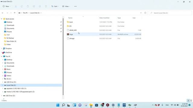
Task: Open Videos under This PC
Action: point(9,76)
